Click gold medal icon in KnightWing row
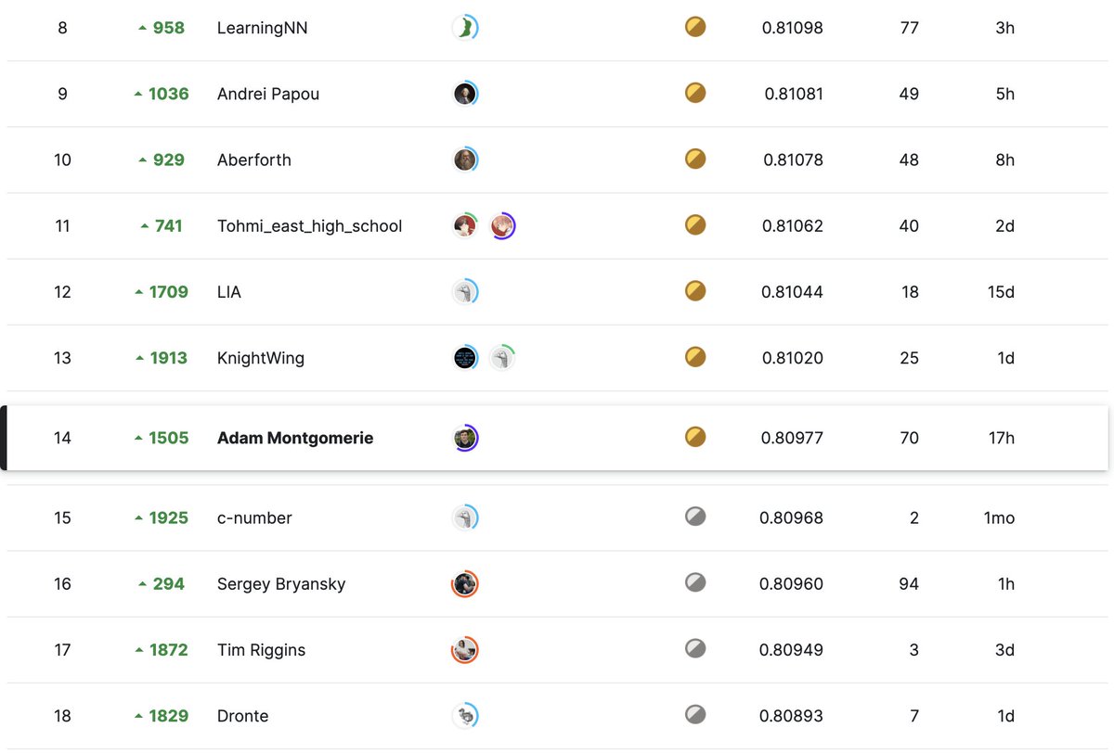Viewport: 1114px width, 753px height. pos(695,357)
